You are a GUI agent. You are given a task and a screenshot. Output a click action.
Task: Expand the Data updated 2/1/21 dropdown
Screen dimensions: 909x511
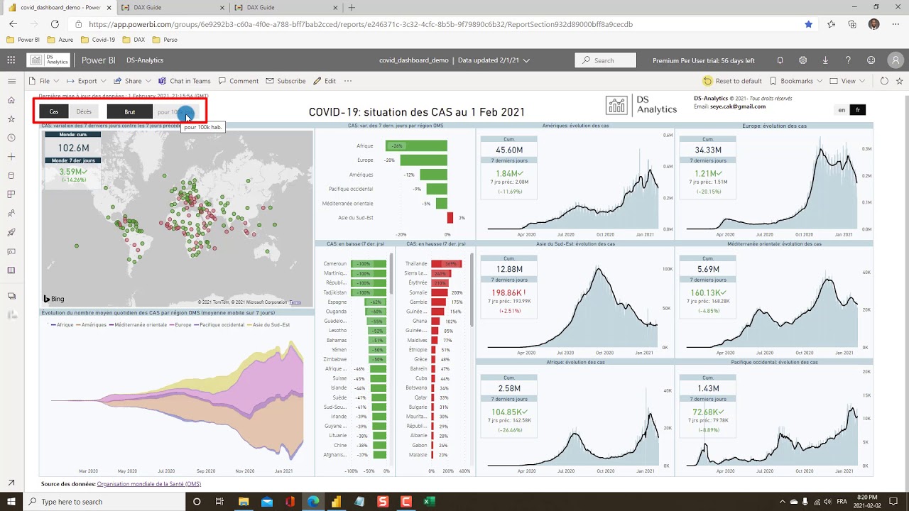click(x=494, y=60)
